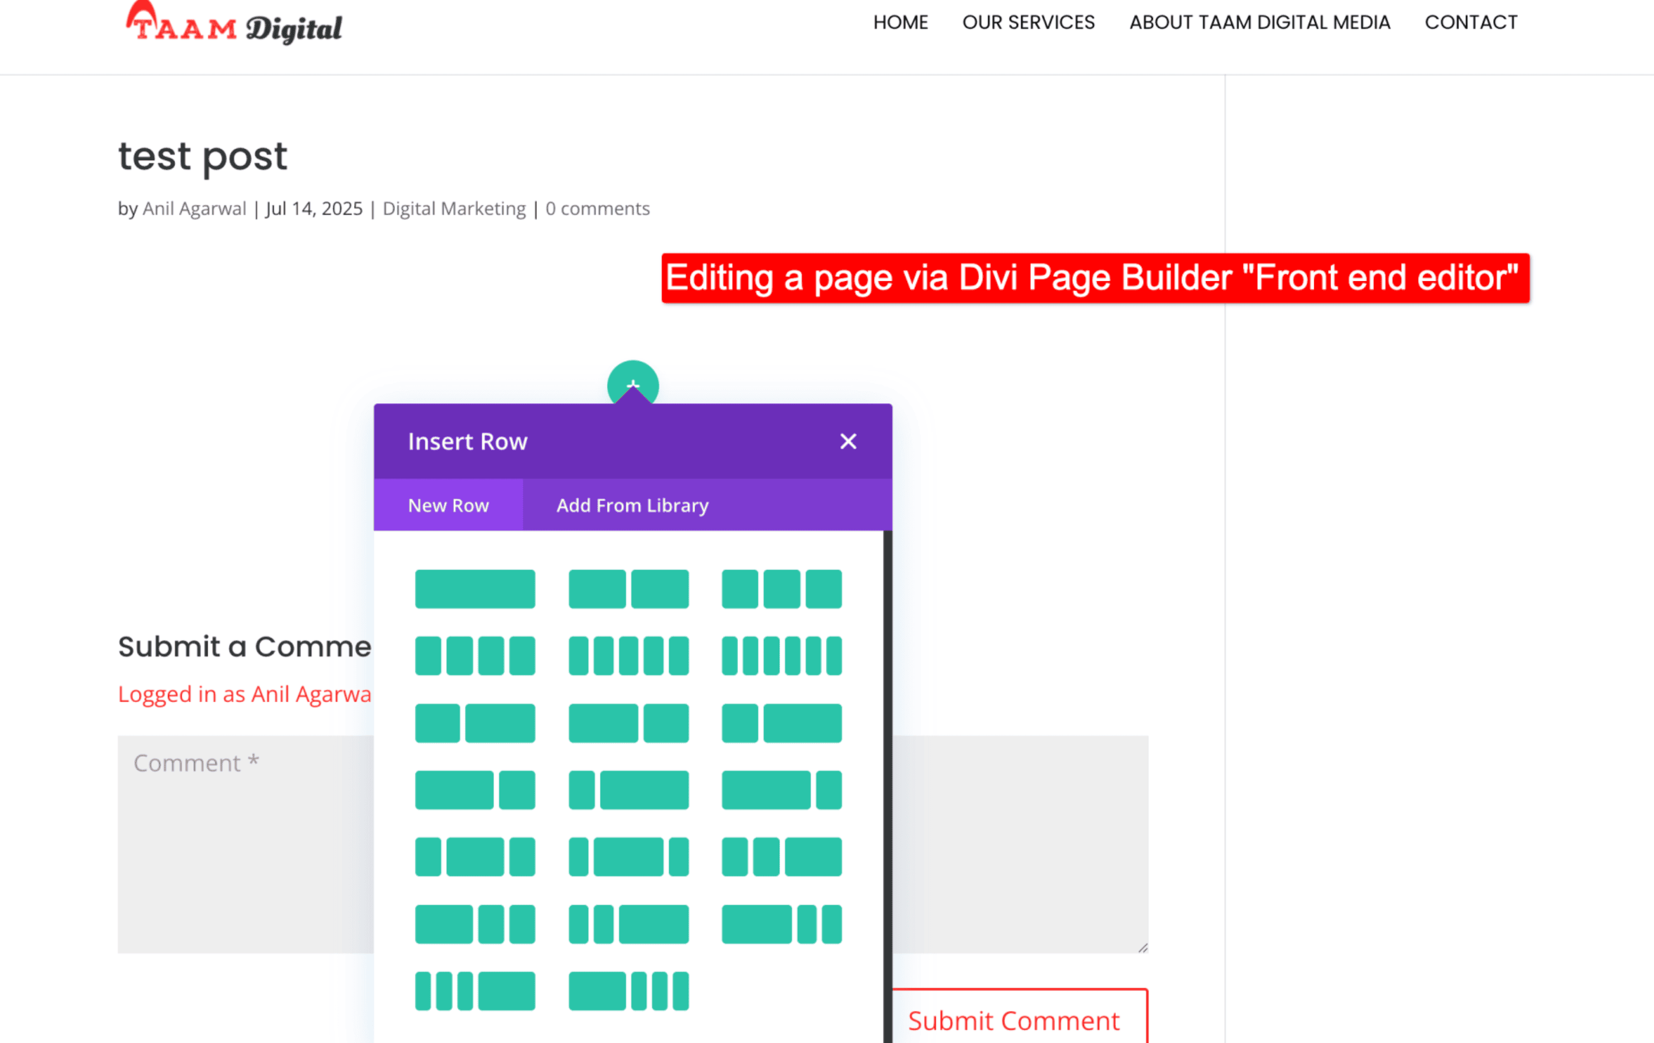The height and width of the screenshot is (1043, 1654).
Task: Switch to the New Row tab
Action: (448, 505)
